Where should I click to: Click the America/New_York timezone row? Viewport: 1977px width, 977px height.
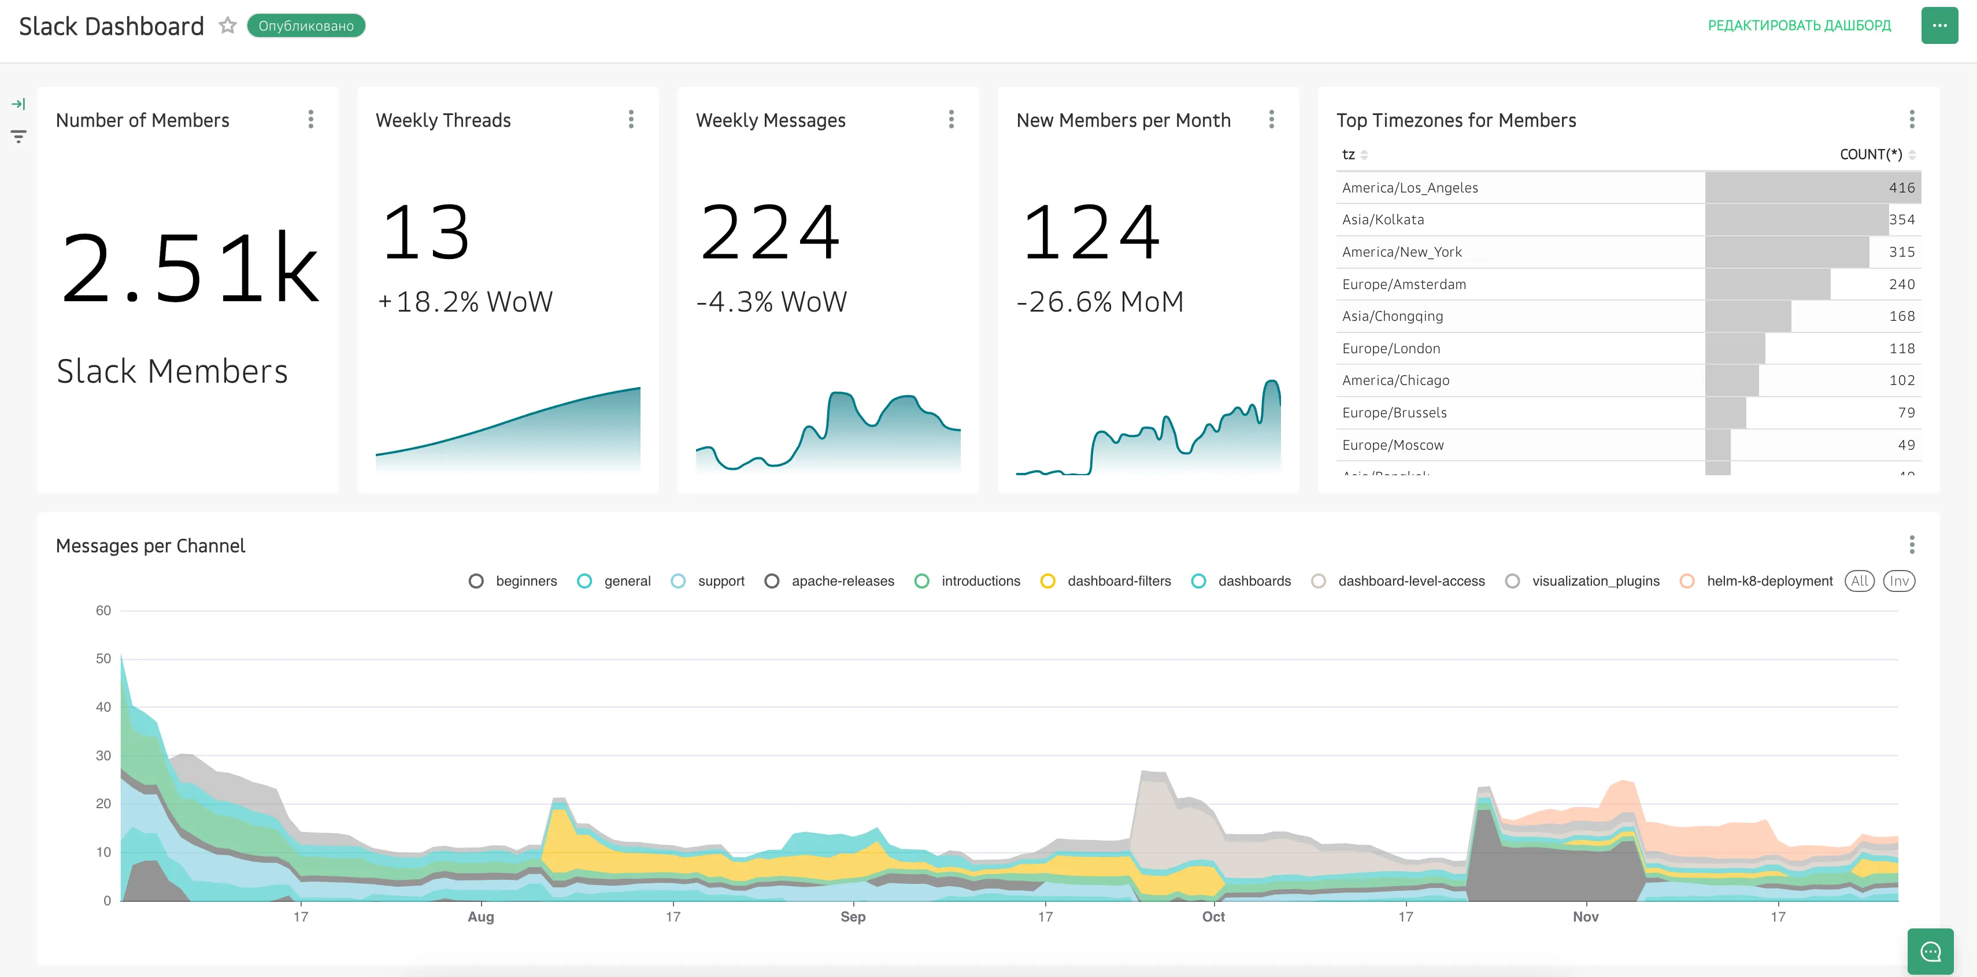pyautogui.click(x=1628, y=253)
